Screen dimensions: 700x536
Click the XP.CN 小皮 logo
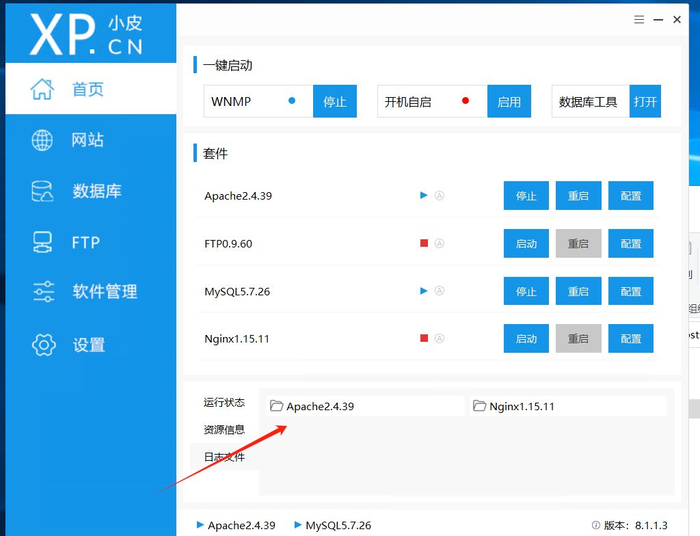86,34
